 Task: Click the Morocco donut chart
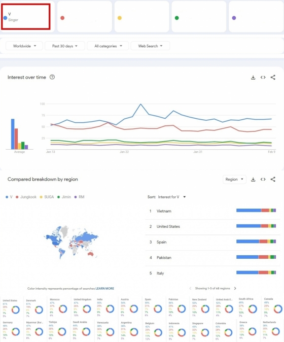63,309
